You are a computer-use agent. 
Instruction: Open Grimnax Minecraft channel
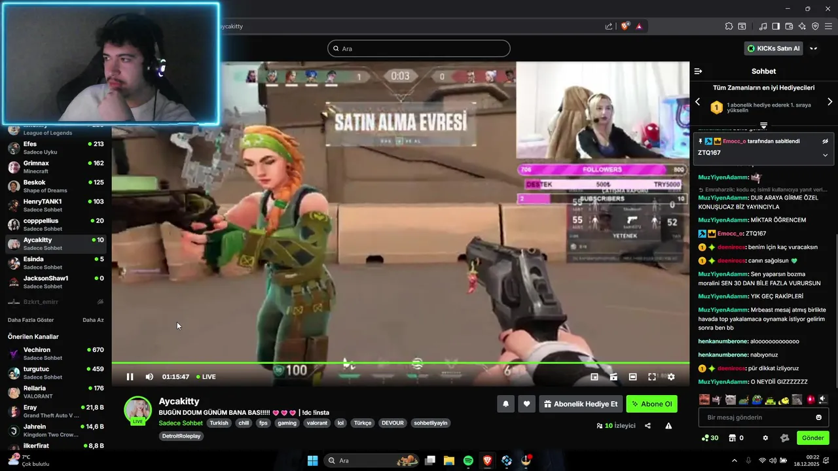pyautogui.click(x=56, y=167)
